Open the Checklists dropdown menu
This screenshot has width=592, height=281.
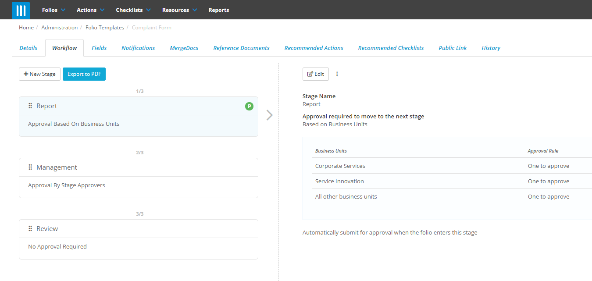pos(129,10)
